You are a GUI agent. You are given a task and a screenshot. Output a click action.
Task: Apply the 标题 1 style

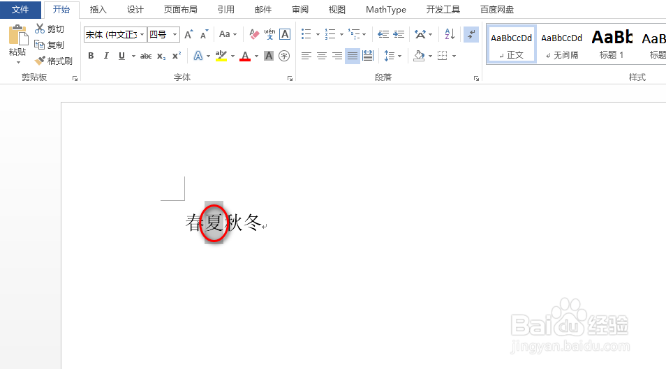tap(612, 45)
